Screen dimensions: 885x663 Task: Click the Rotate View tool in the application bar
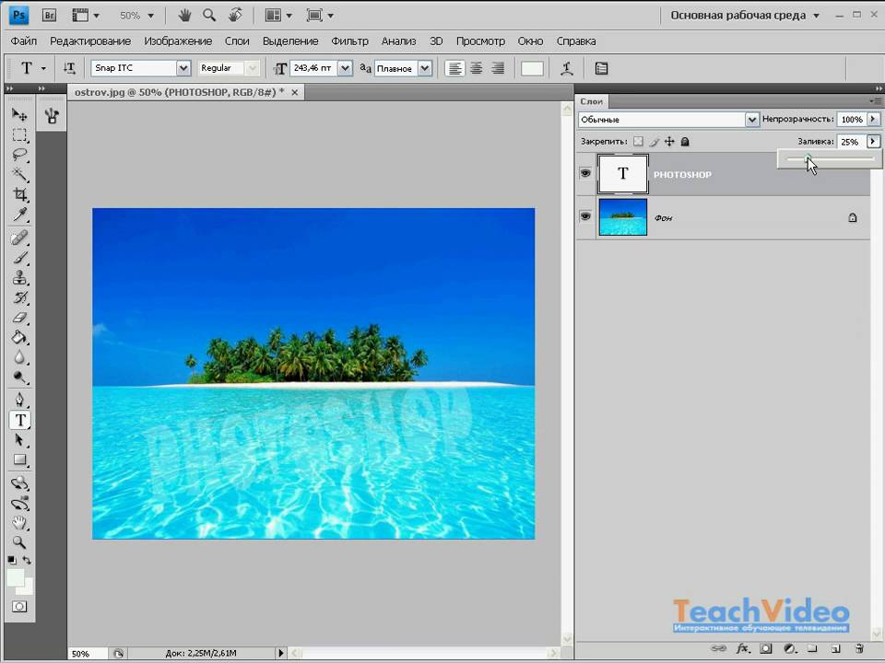[x=235, y=16]
